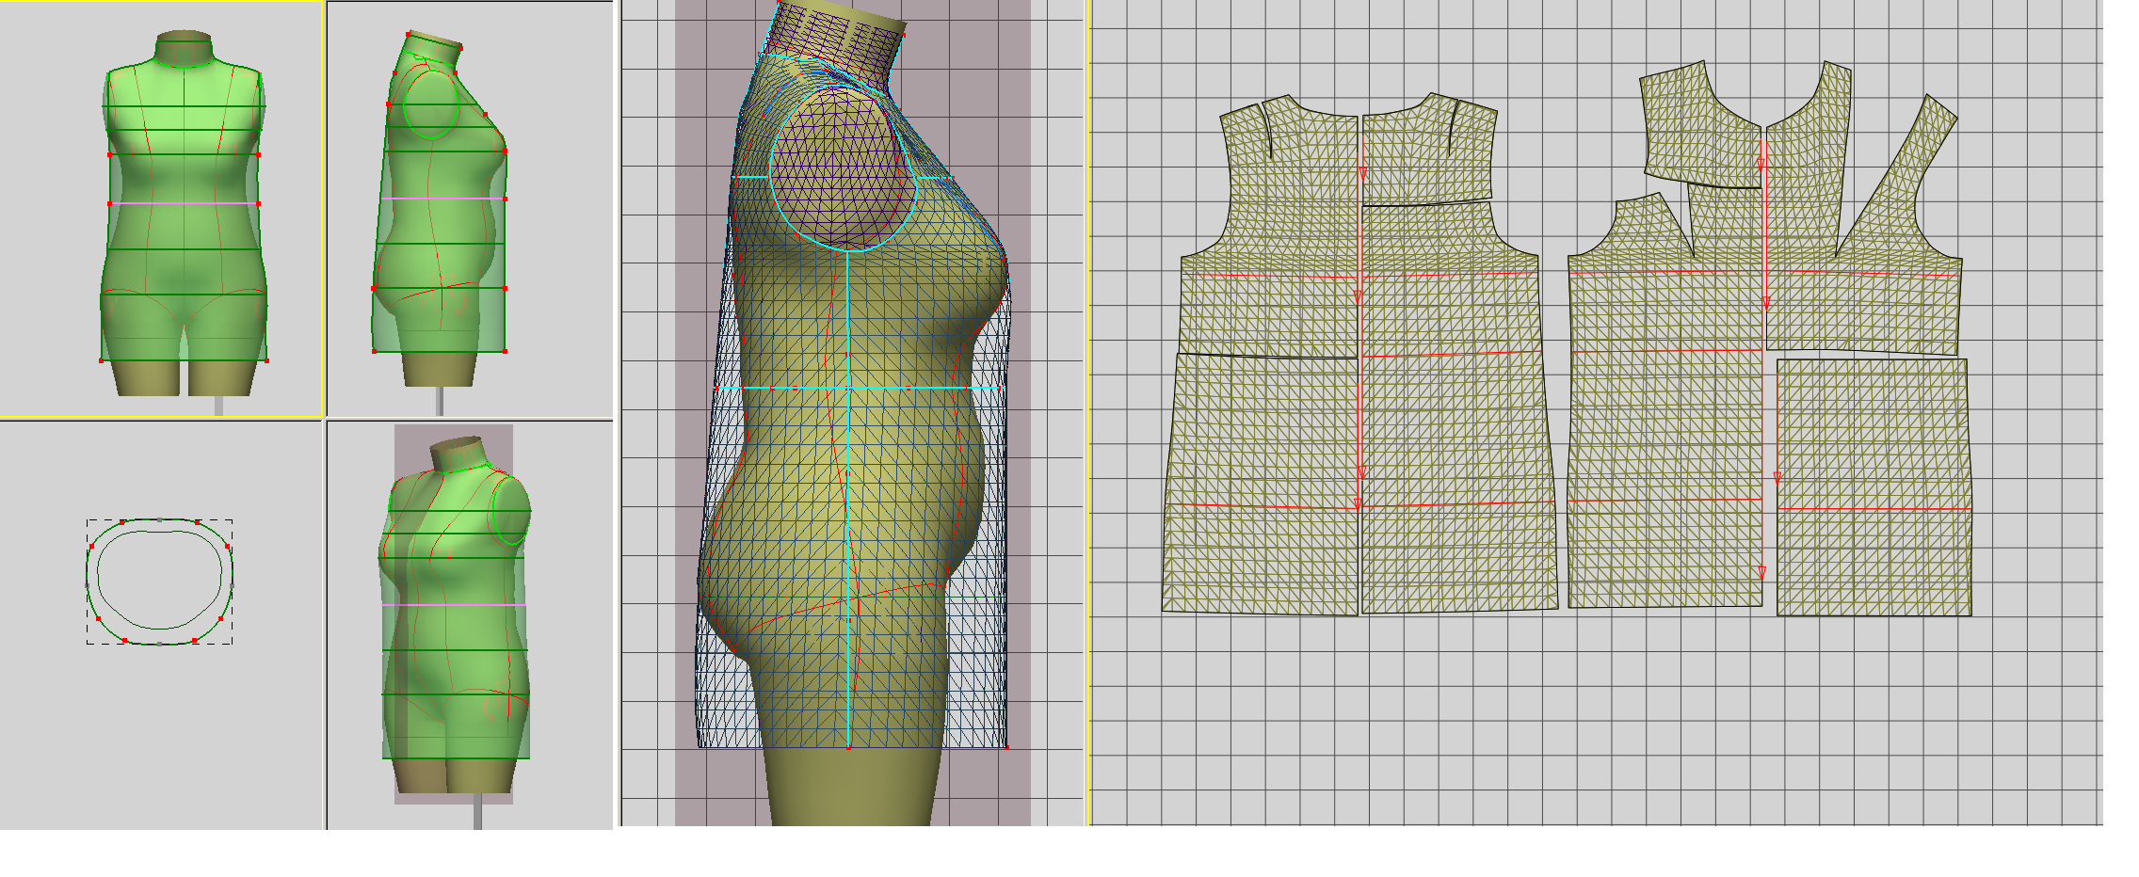The width and height of the screenshot is (2139, 877).
Task: Select the three-quarter perspective mannequin viewport
Action: [x=470, y=625]
